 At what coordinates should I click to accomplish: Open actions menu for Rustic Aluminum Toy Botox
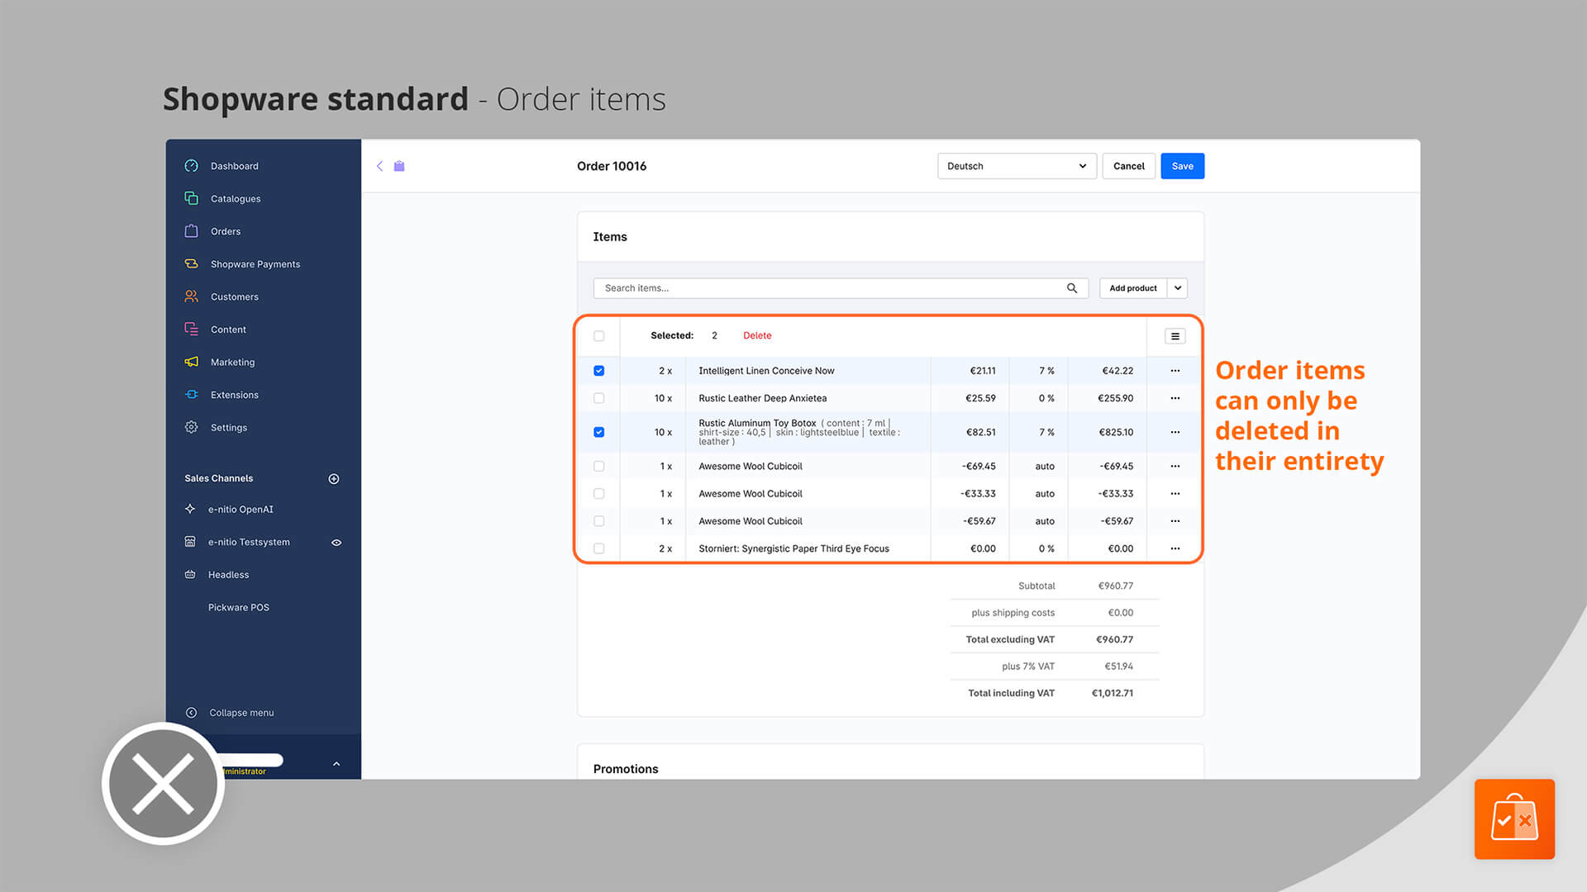(x=1175, y=432)
